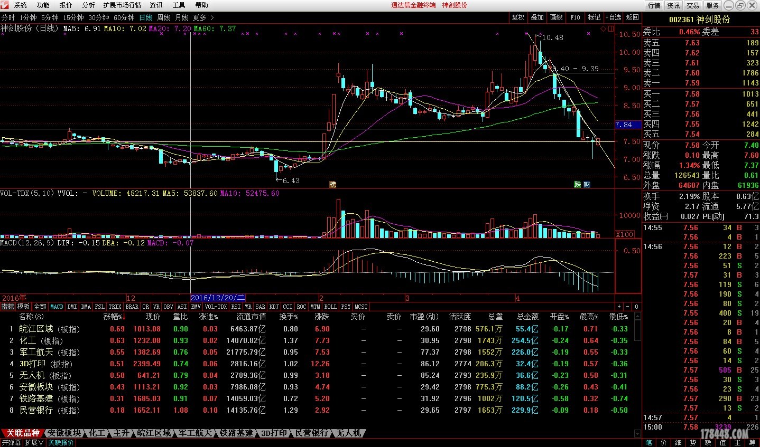The height and width of the screenshot is (447, 760).
Task: Select row 皖江区域 (板指)
Action: click(x=317, y=329)
